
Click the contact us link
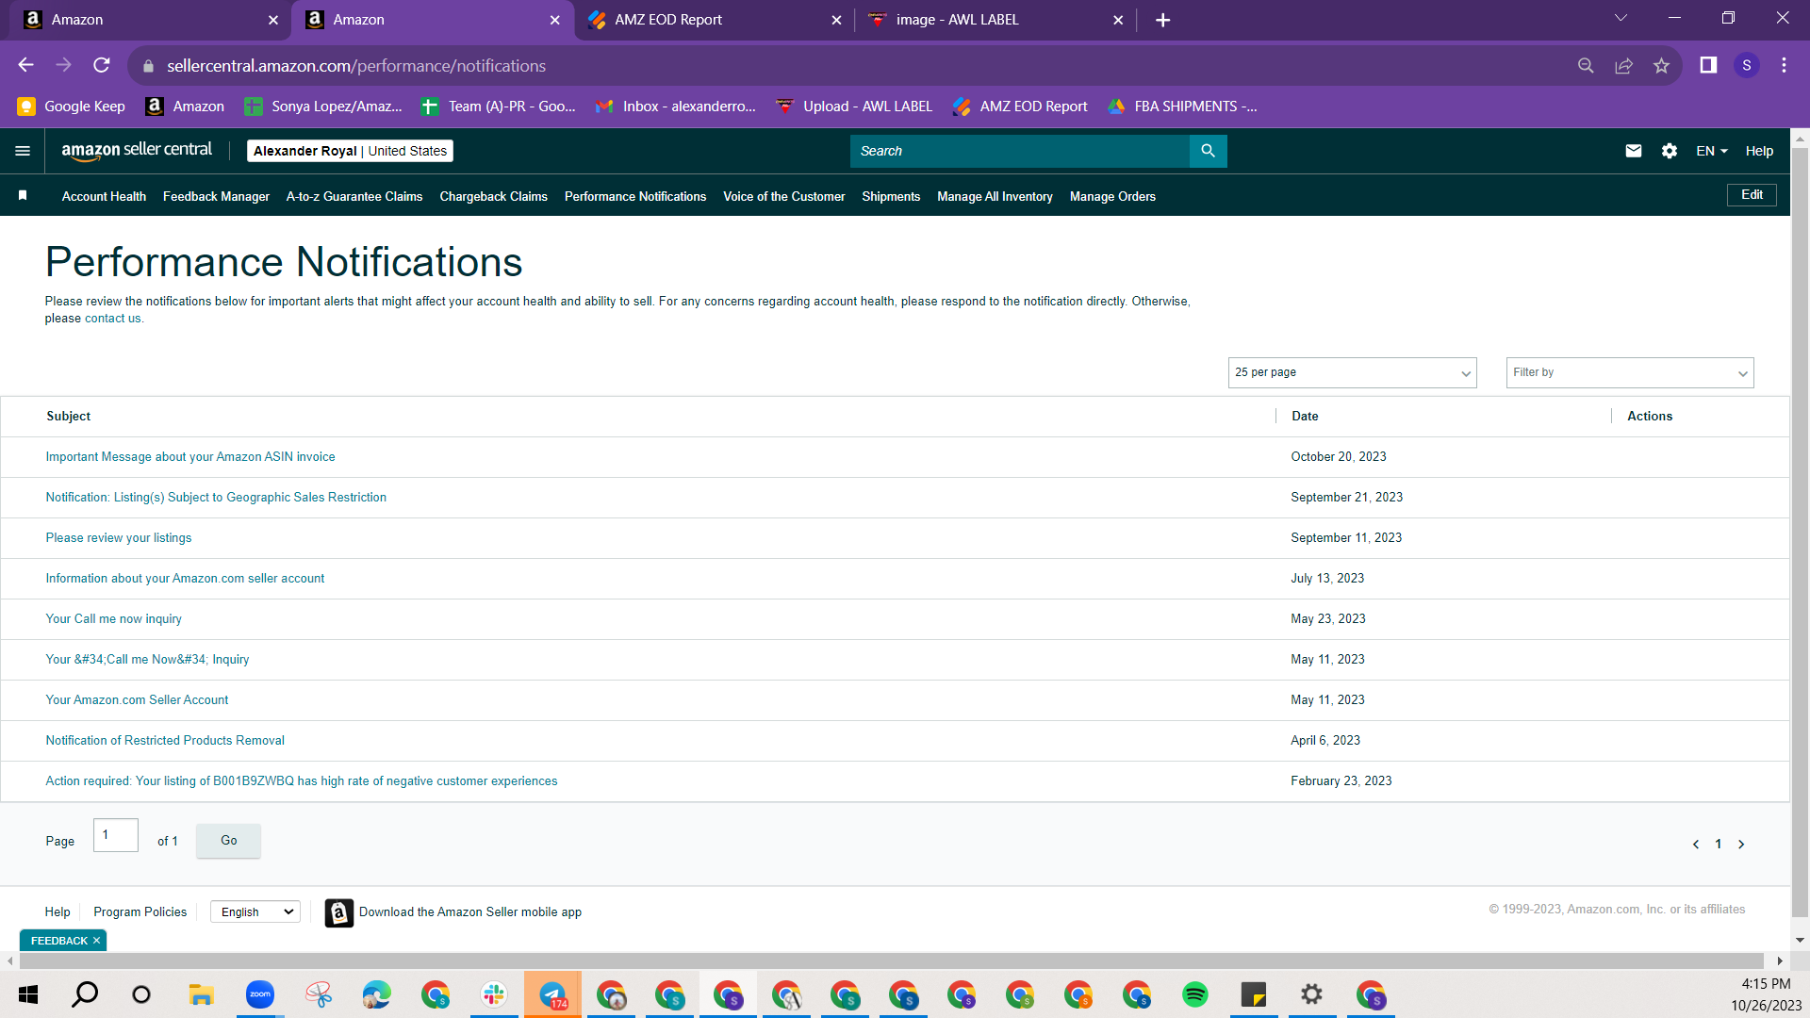point(112,319)
